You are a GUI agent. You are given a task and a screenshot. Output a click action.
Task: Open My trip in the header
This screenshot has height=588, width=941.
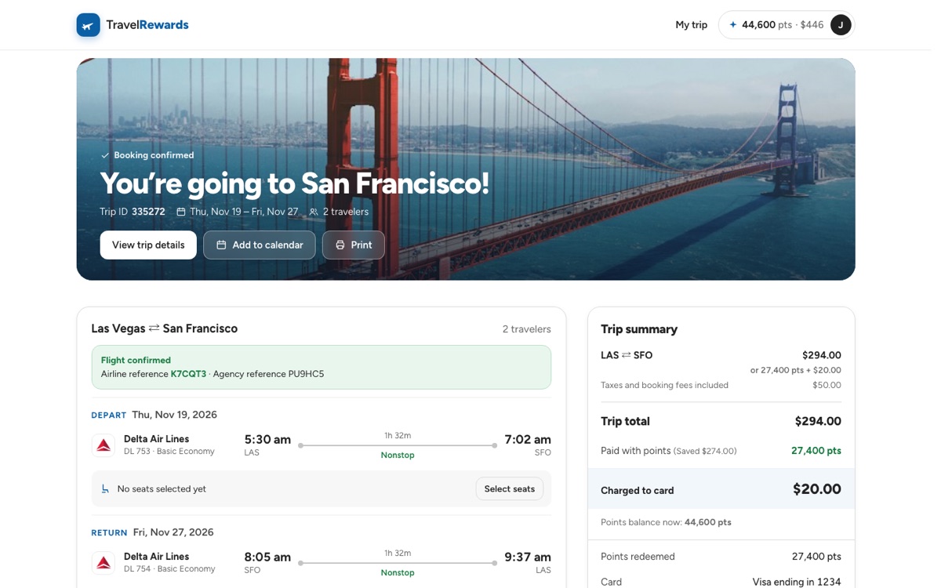tap(692, 25)
